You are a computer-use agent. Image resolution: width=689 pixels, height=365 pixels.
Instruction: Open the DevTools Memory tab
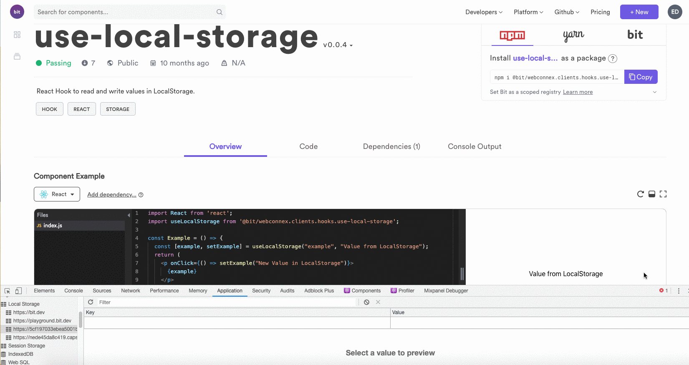[198, 291]
